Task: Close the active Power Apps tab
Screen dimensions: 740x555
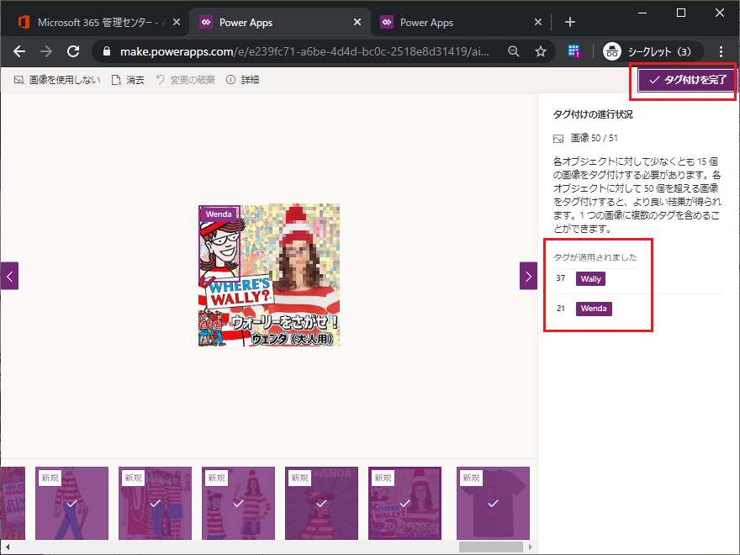Action: coord(357,22)
